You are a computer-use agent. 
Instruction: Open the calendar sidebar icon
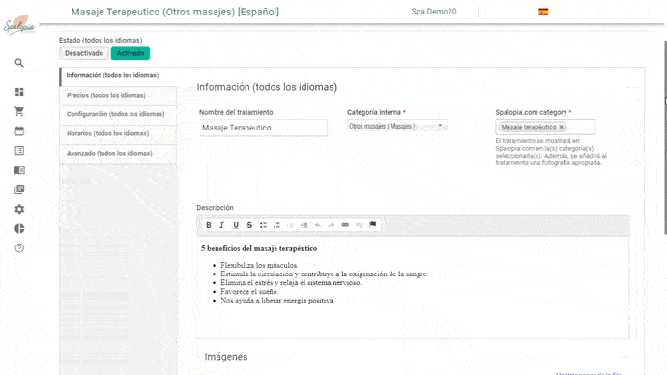point(19,130)
